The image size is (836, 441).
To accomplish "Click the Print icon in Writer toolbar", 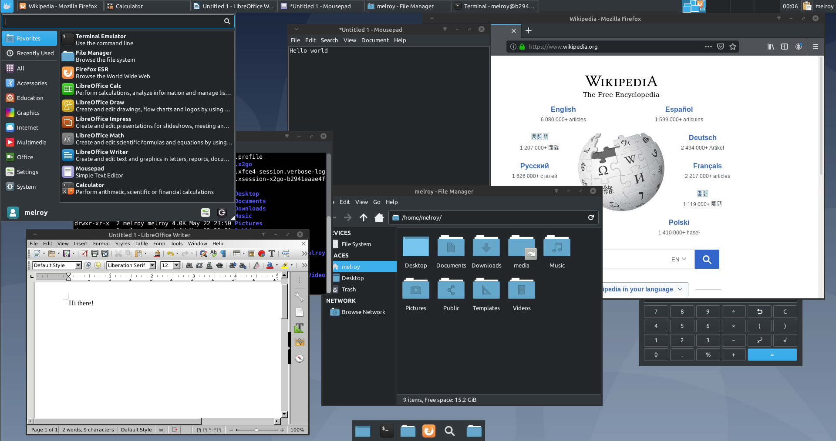I will point(94,254).
